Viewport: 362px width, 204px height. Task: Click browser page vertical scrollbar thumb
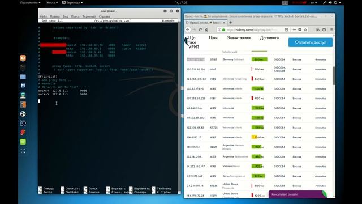pyautogui.click(x=334, y=76)
